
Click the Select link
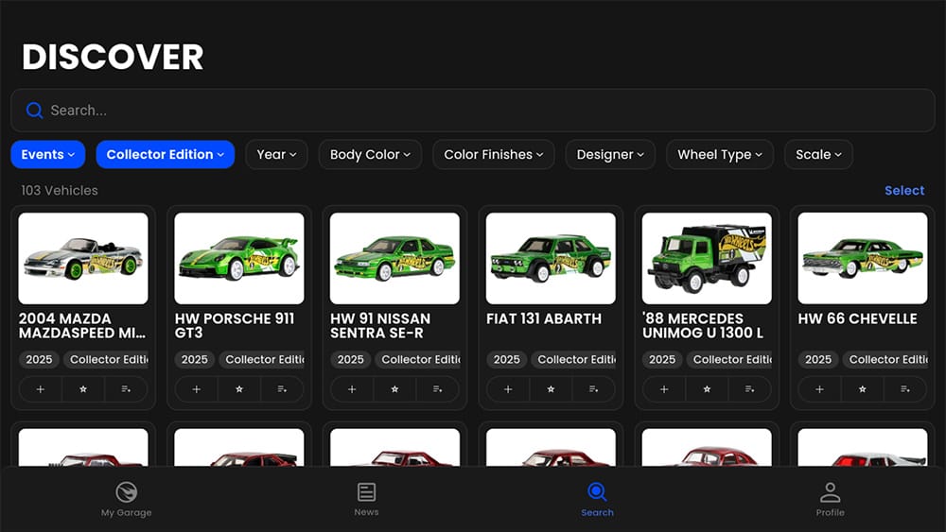pos(904,190)
